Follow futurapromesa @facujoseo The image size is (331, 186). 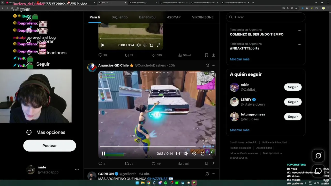tap(293, 117)
